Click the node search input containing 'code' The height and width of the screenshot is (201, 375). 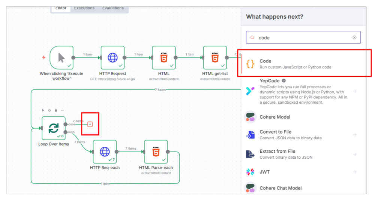[300, 37]
